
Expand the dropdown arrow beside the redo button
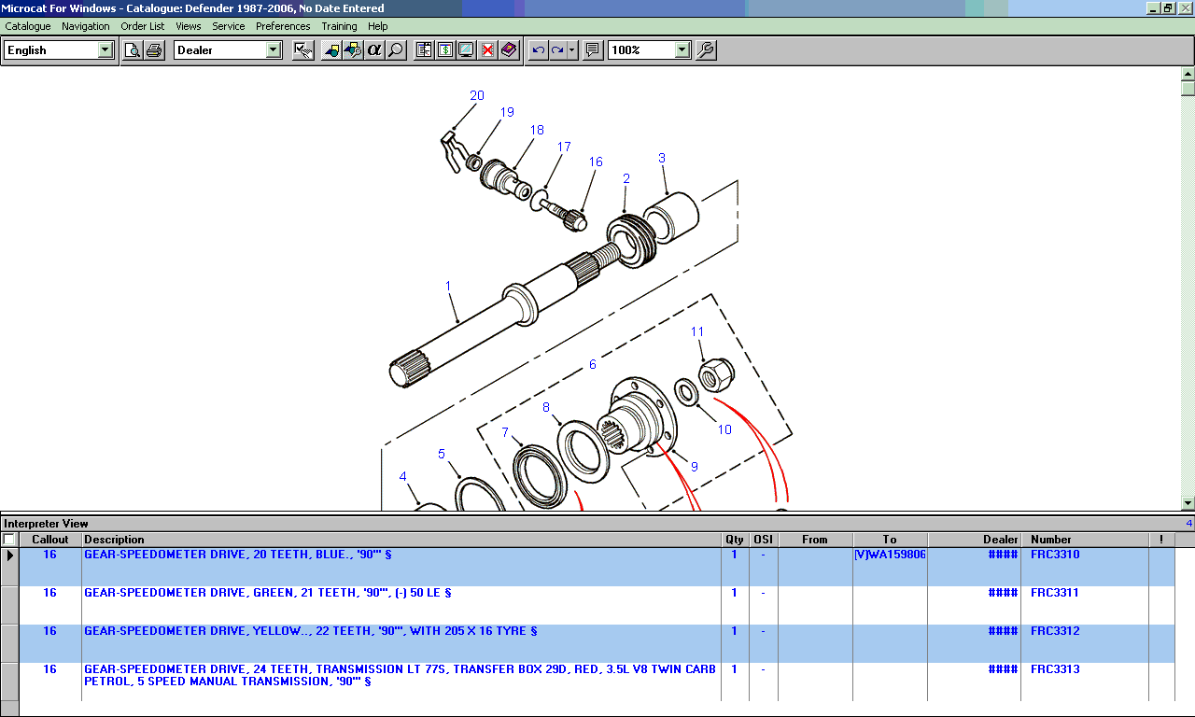572,50
